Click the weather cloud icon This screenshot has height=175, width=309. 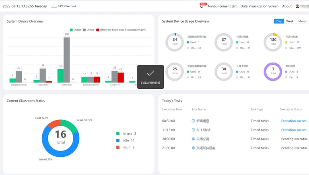tap(54, 6)
